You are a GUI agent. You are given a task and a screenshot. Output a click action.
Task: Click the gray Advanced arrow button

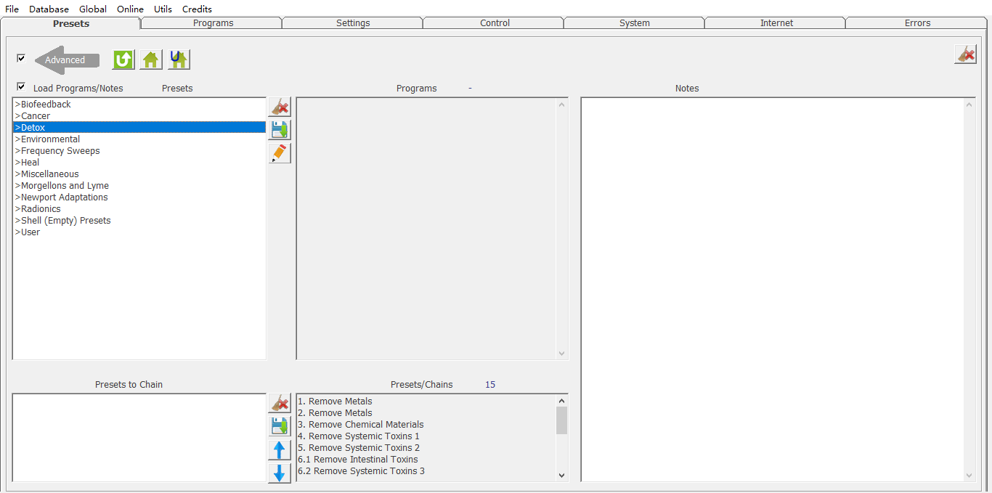(66, 60)
